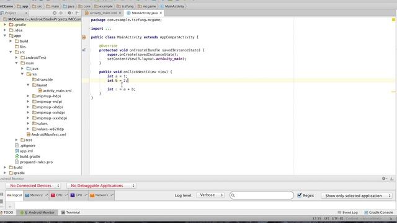Click the Terminal tool window icon

(x=63, y=212)
